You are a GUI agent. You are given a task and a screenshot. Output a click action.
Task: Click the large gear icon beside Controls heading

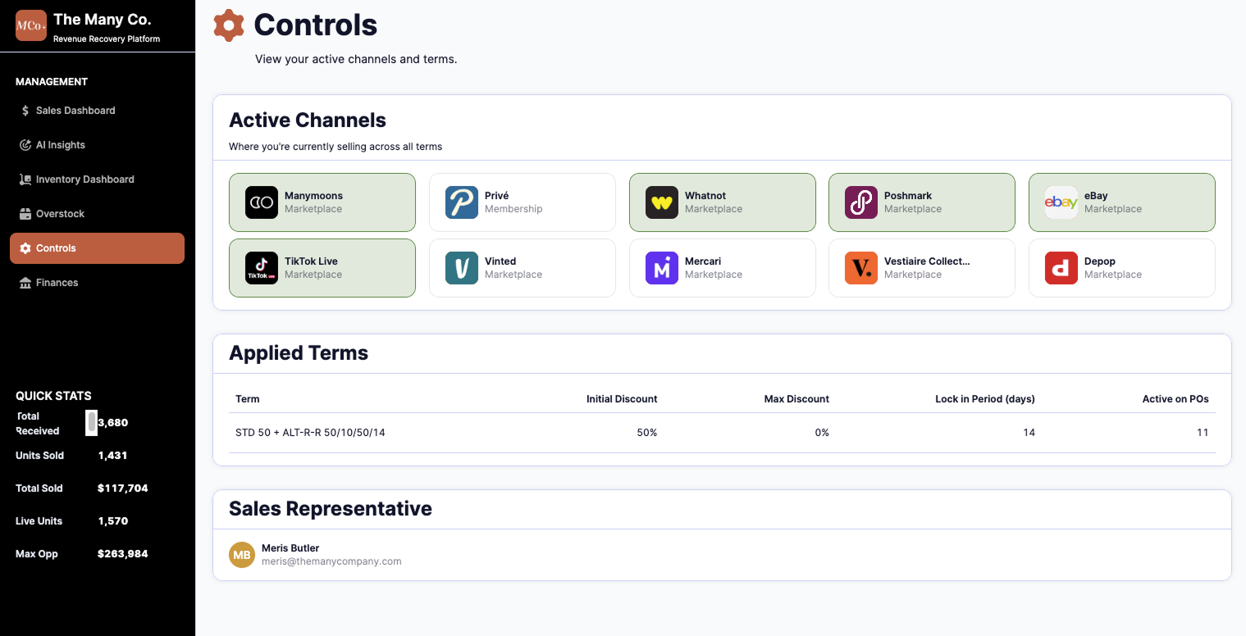[x=229, y=25]
